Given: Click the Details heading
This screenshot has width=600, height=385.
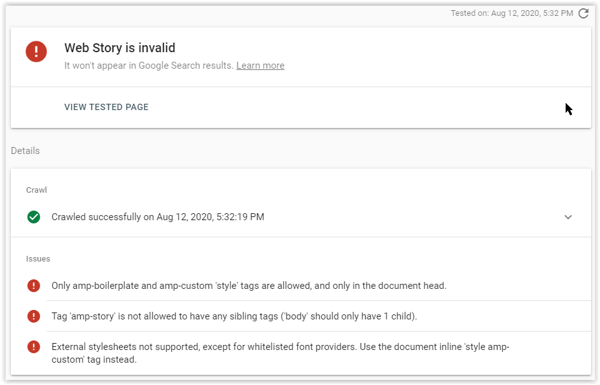Looking at the screenshot, I should pyautogui.click(x=25, y=151).
